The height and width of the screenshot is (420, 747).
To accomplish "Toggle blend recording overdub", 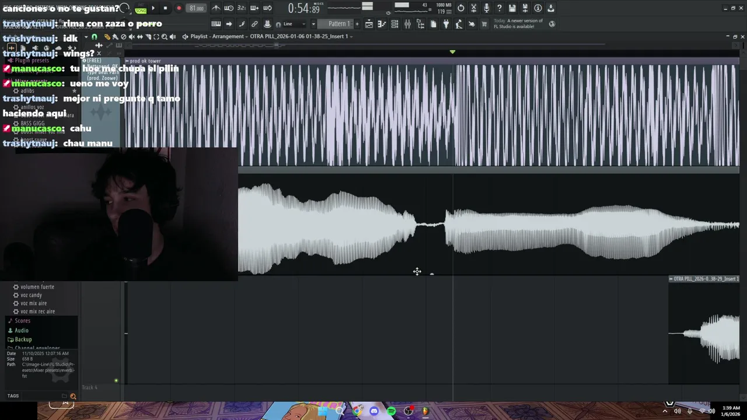I will coord(254,8).
